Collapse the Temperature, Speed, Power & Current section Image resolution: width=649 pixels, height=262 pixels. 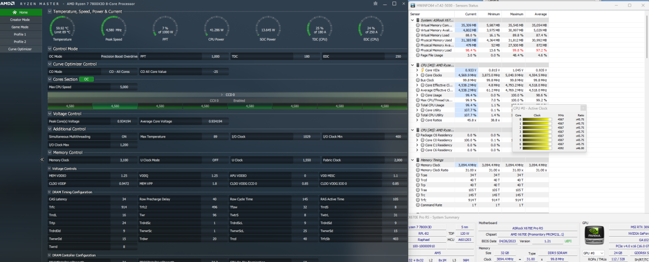[49, 11]
